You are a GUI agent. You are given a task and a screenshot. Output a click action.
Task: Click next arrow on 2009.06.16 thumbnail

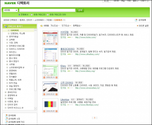[x=56, y=77]
